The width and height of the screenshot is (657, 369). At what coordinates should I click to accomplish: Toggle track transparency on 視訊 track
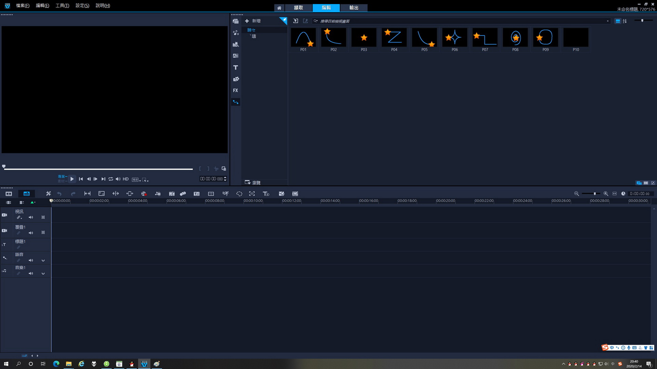pos(43,217)
